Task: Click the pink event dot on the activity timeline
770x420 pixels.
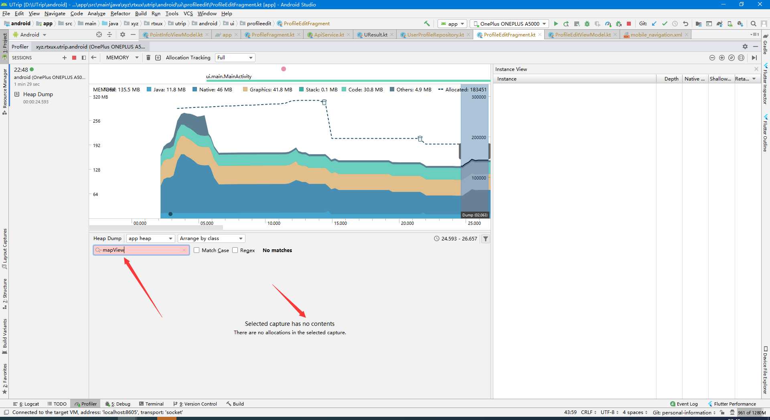Action: pyautogui.click(x=284, y=69)
